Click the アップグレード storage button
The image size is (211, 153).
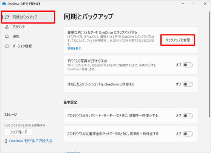[x=19, y=132]
